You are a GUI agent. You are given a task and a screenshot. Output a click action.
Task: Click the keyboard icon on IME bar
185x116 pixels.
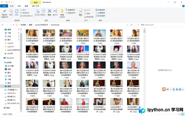click(x=180, y=89)
